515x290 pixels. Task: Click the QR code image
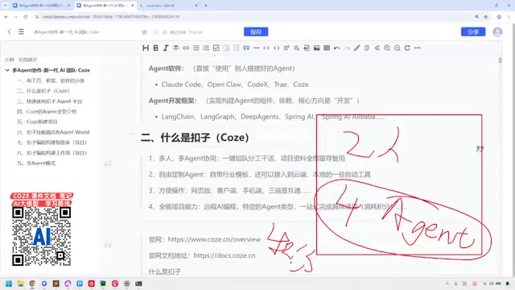pos(41,236)
